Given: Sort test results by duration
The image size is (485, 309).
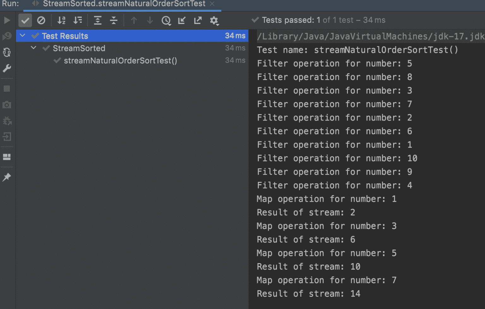Looking at the screenshot, I should pos(77,20).
